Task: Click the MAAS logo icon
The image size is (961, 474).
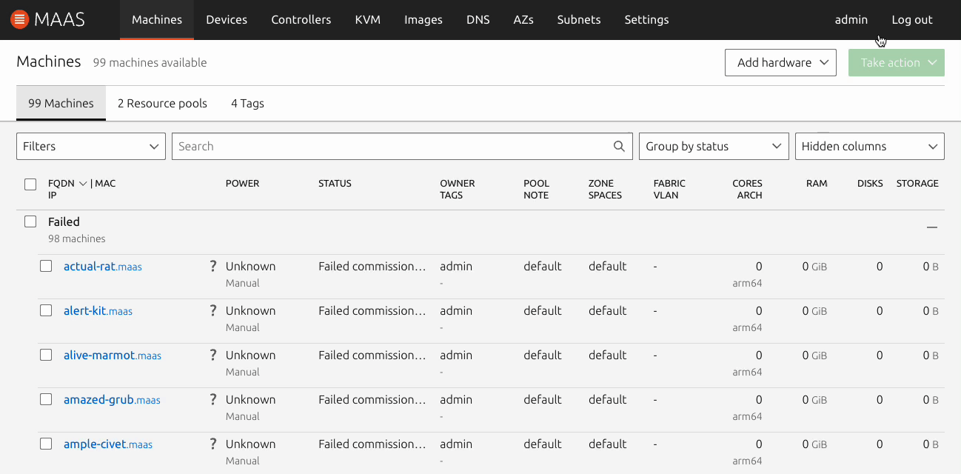Action: click(20, 20)
